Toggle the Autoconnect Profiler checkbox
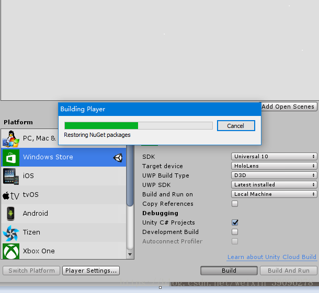This screenshot has width=319, height=293. pos(235,241)
